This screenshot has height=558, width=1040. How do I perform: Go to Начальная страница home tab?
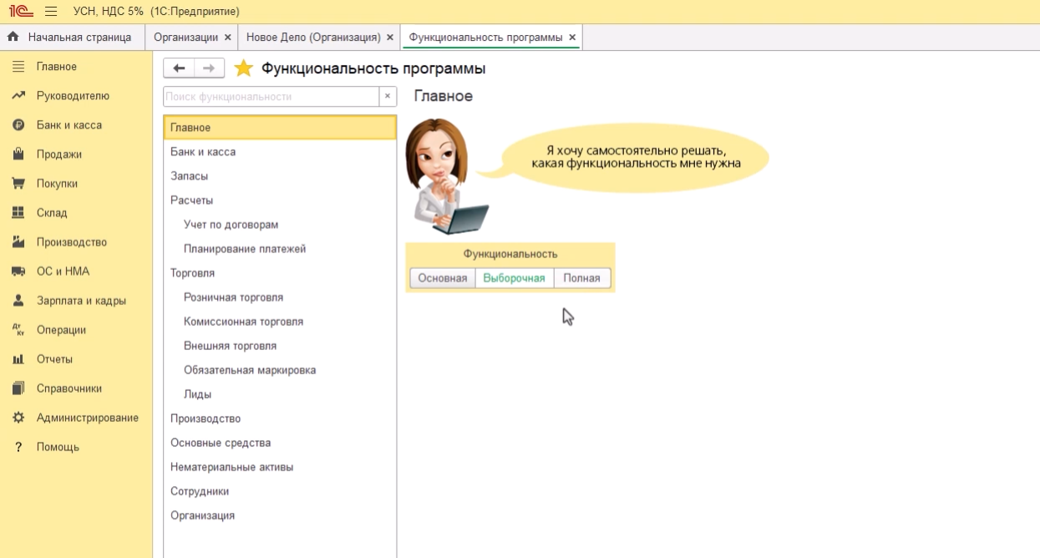(71, 38)
